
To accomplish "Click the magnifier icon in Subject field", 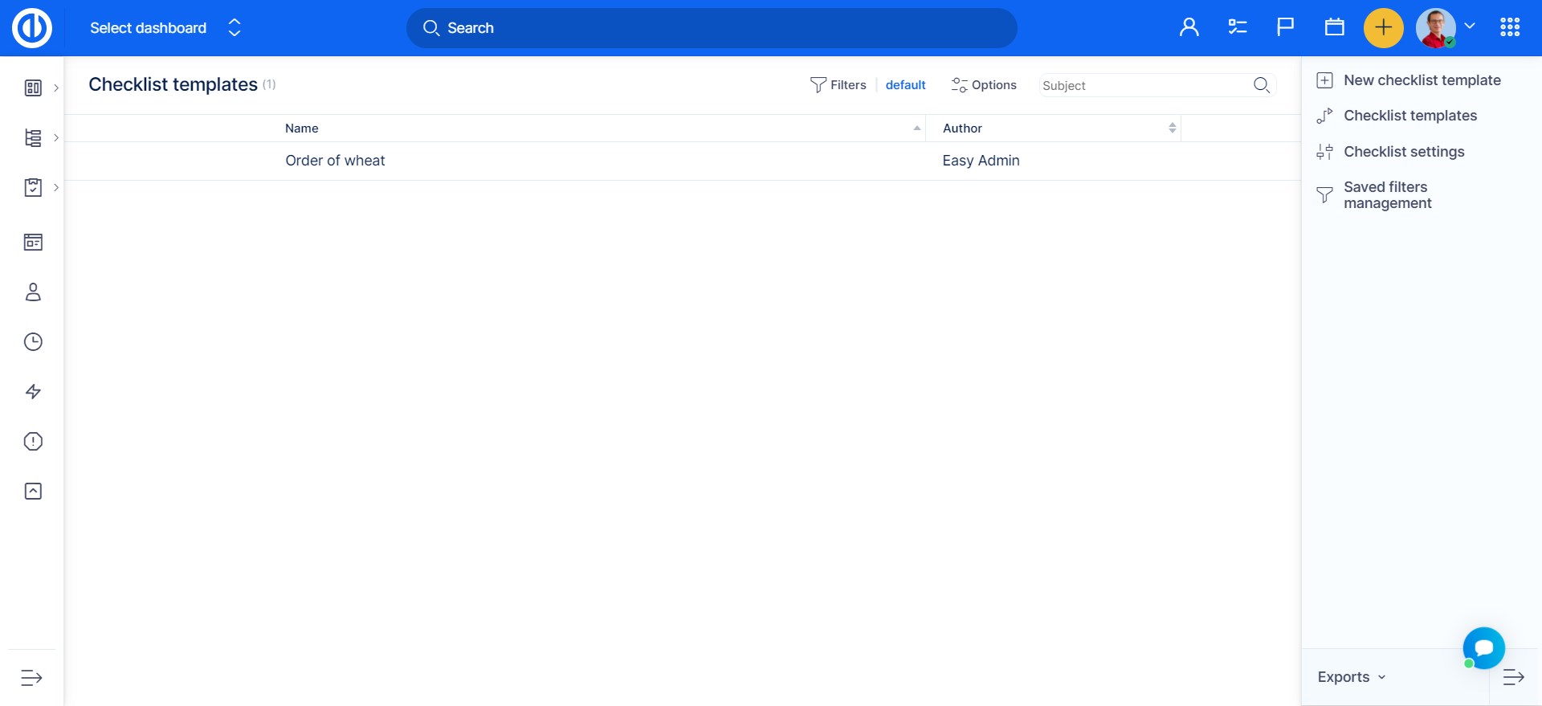I will click(x=1261, y=85).
